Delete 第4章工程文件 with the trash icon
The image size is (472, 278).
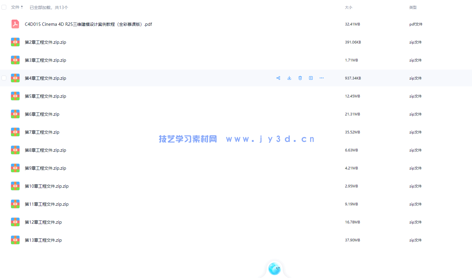(x=300, y=78)
